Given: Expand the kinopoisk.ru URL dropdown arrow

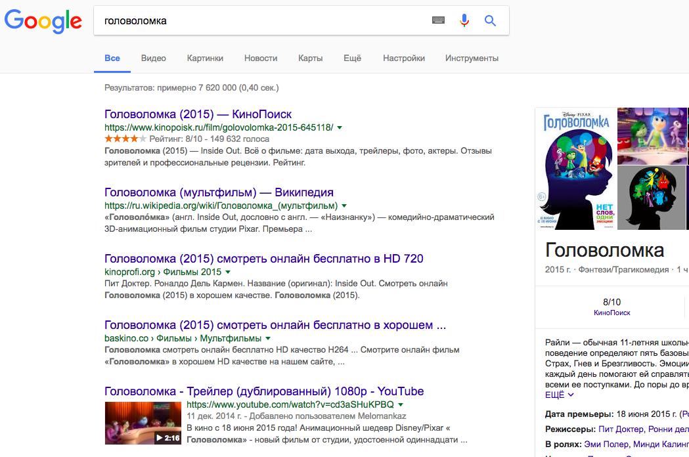Looking at the screenshot, I should coord(340,127).
